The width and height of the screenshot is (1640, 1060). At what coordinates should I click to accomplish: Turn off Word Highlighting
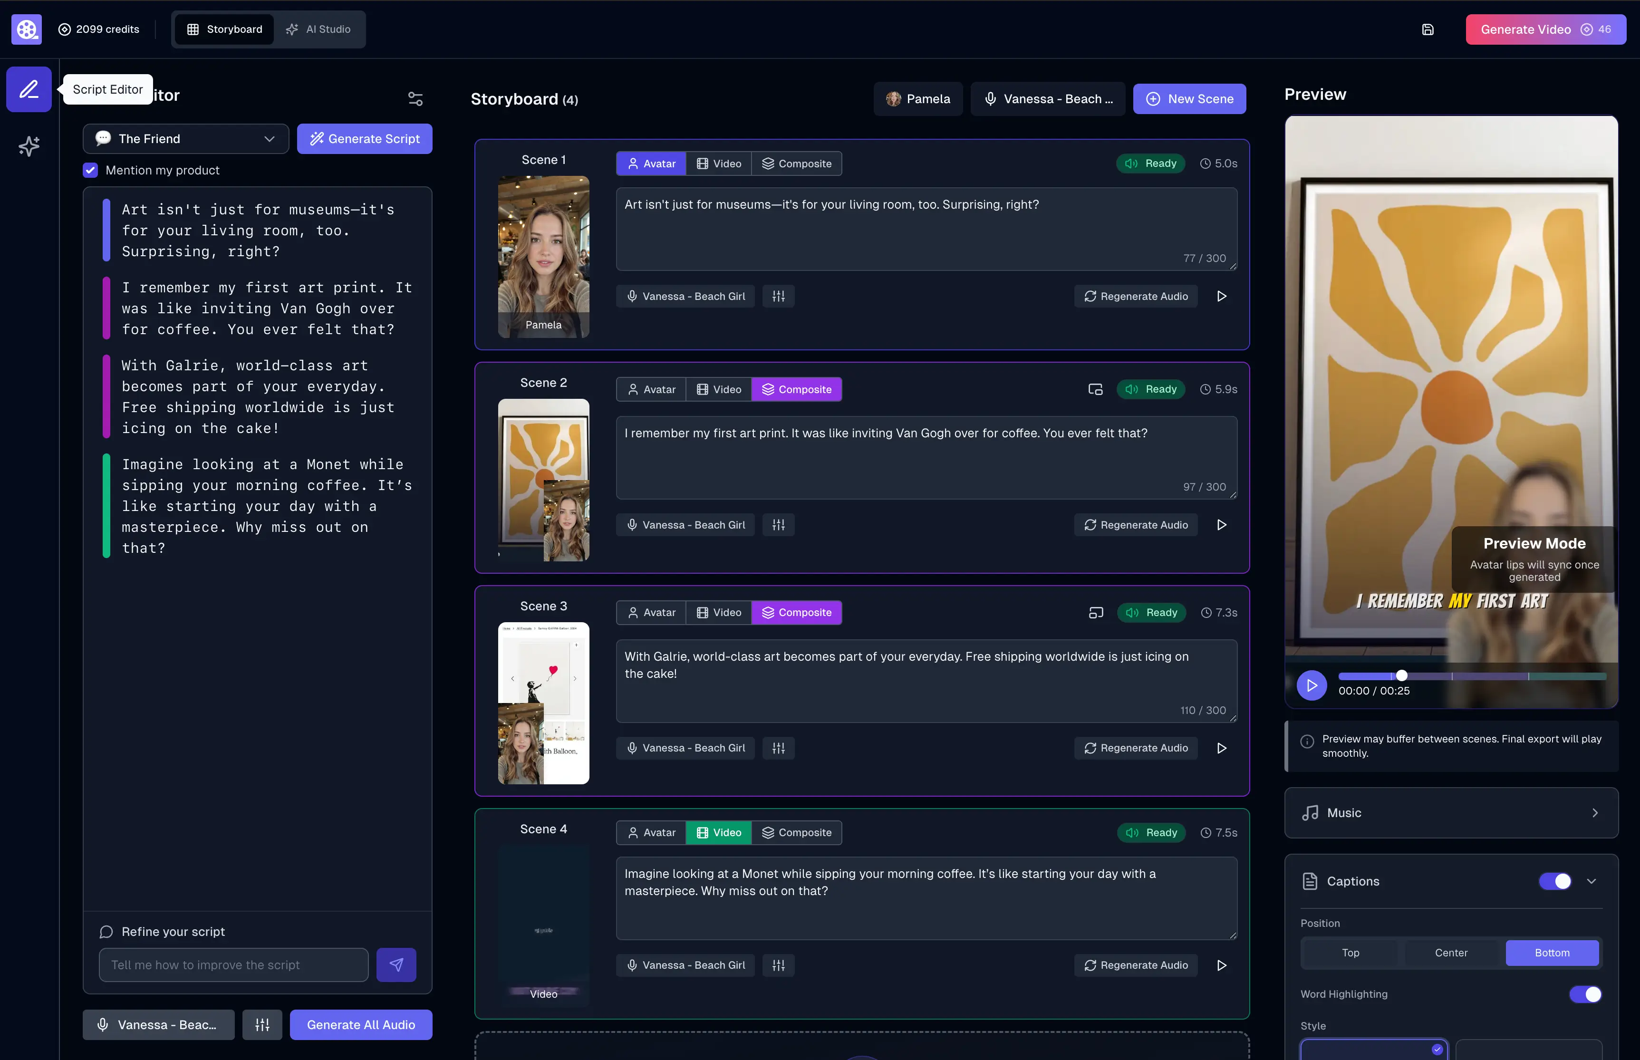[1585, 994]
